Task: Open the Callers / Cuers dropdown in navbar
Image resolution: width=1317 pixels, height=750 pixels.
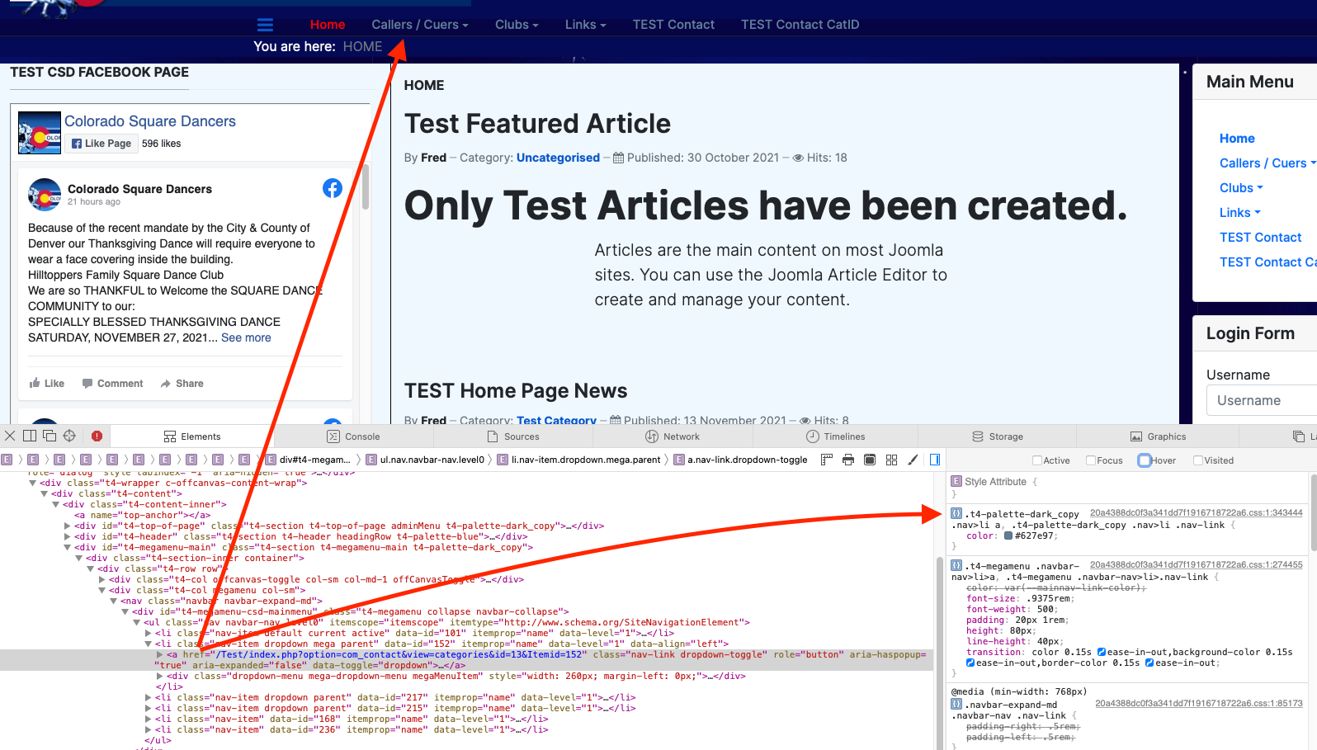Action: [419, 25]
